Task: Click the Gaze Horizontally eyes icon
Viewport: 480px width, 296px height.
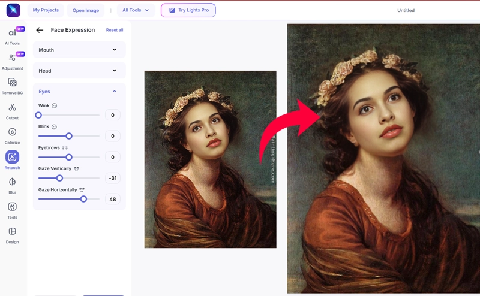Action: point(82,189)
